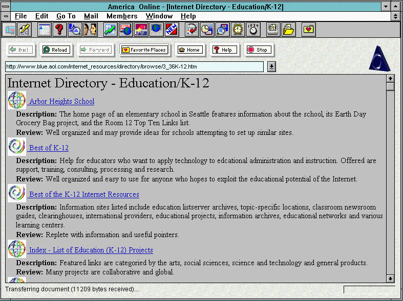Open the clock-and-disk Download Manager icon

[207, 30]
